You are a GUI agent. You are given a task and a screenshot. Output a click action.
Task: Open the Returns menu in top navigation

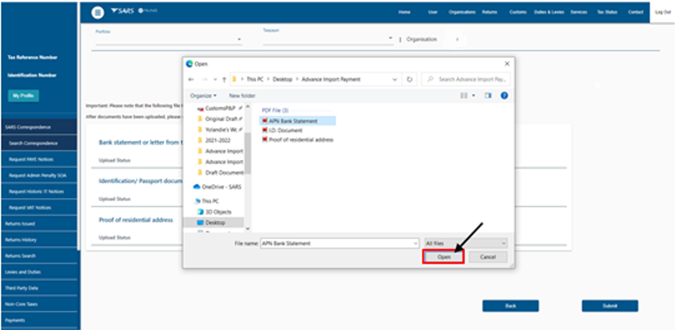[489, 12]
